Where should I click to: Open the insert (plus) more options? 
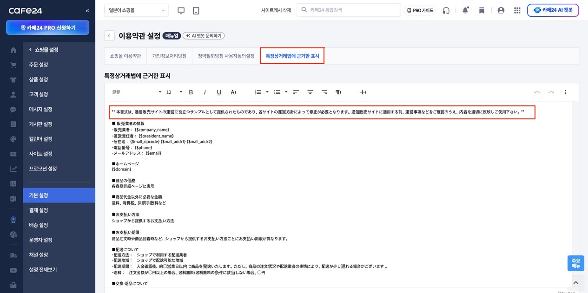click(x=363, y=92)
